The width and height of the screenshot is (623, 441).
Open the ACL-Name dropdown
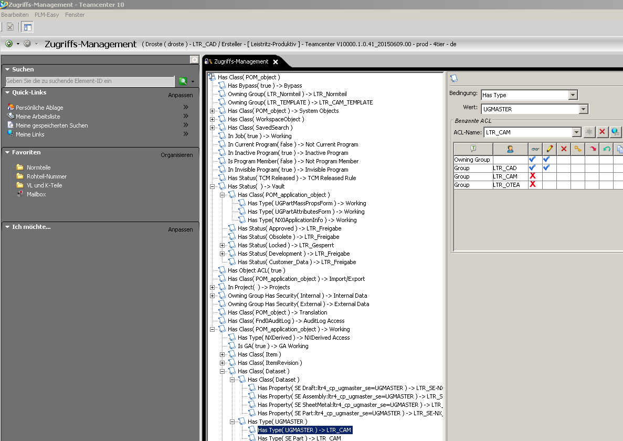tap(576, 132)
